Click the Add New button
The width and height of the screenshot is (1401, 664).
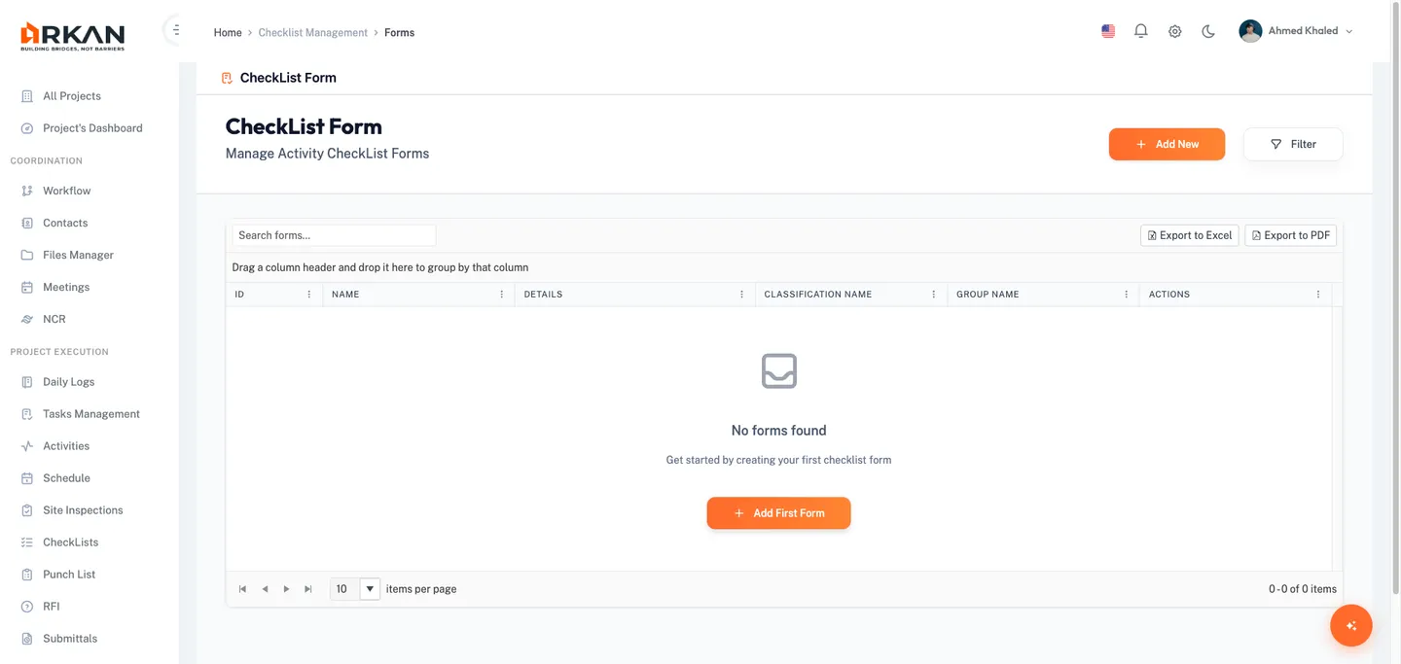point(1167,143)
